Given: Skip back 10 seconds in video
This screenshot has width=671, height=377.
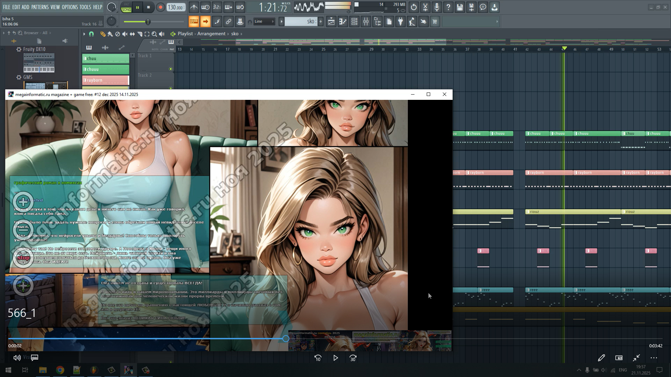Looking at the screenshot, I should 318,358.
